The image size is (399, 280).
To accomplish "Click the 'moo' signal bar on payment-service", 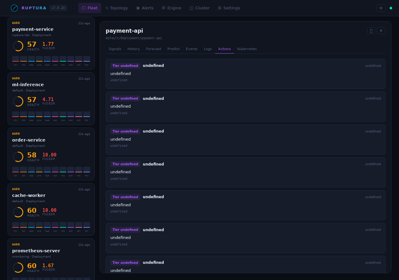I will click(x=31, y=59).
